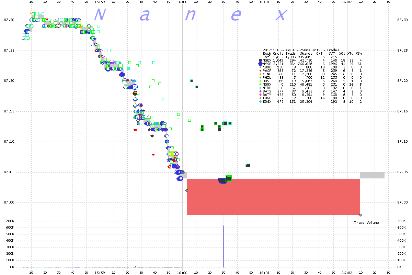Select the red PACF legend dot

click(x=260, y=71)
